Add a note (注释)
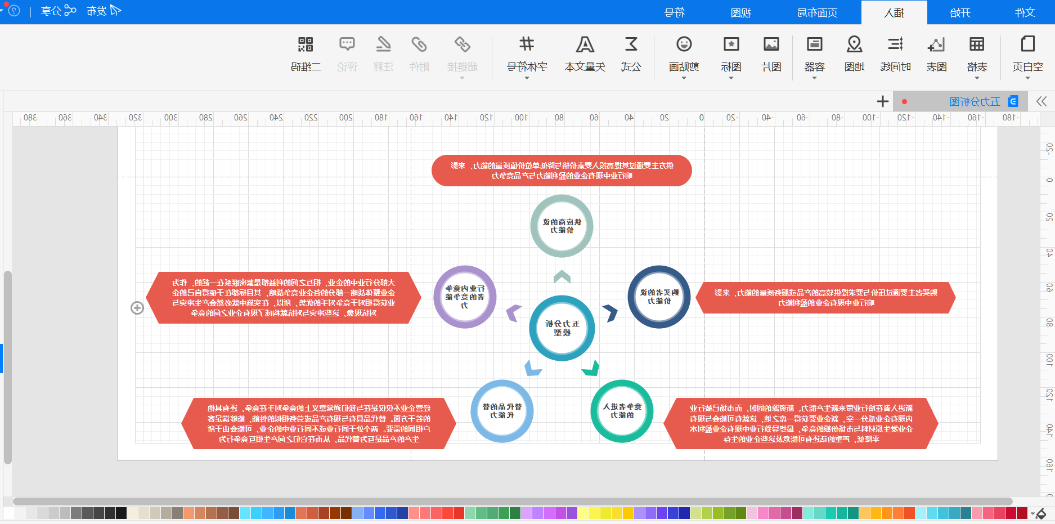This screenshot has height=524, width=1055. [383, 55]
